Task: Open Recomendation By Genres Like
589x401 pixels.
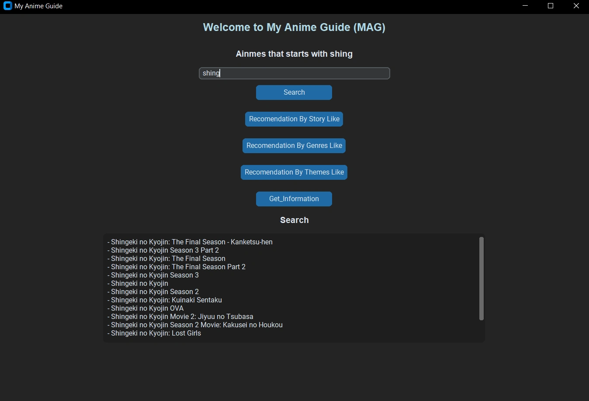Action: point(294,146)
